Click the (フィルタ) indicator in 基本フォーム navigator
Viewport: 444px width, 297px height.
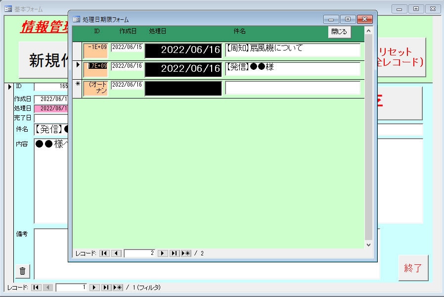[149, 288]
